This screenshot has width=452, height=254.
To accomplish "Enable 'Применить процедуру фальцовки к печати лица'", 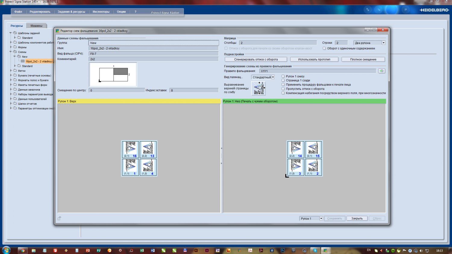I will pos(283,85).
